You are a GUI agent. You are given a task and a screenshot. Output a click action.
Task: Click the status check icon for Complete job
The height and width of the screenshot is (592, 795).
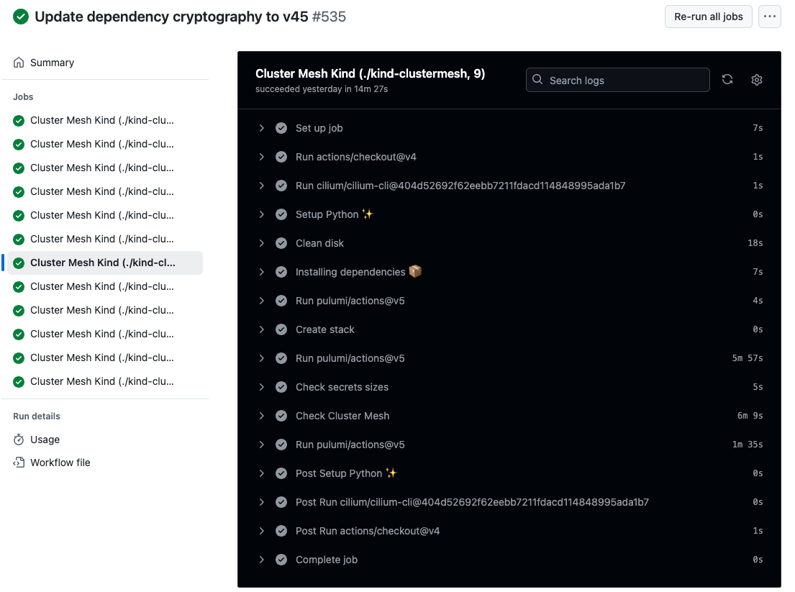click(281, 560)
